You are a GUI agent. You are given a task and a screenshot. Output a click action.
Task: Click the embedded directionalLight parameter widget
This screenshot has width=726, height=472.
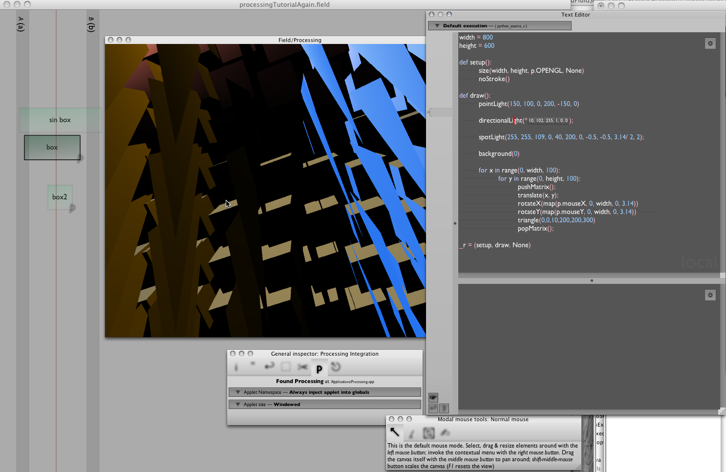click(548, 121)
